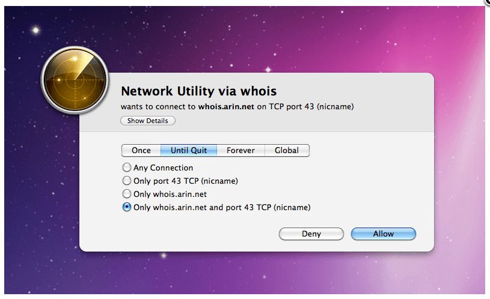This screenshot has height=299, width=490.
Task: Click the bold whois.arin.net hostname text
Action: click(226, 107)
